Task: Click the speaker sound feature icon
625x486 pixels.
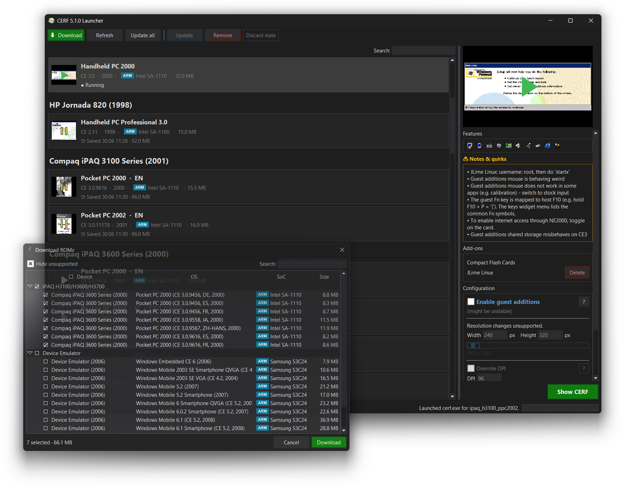Action: click(x=518, y=146)
